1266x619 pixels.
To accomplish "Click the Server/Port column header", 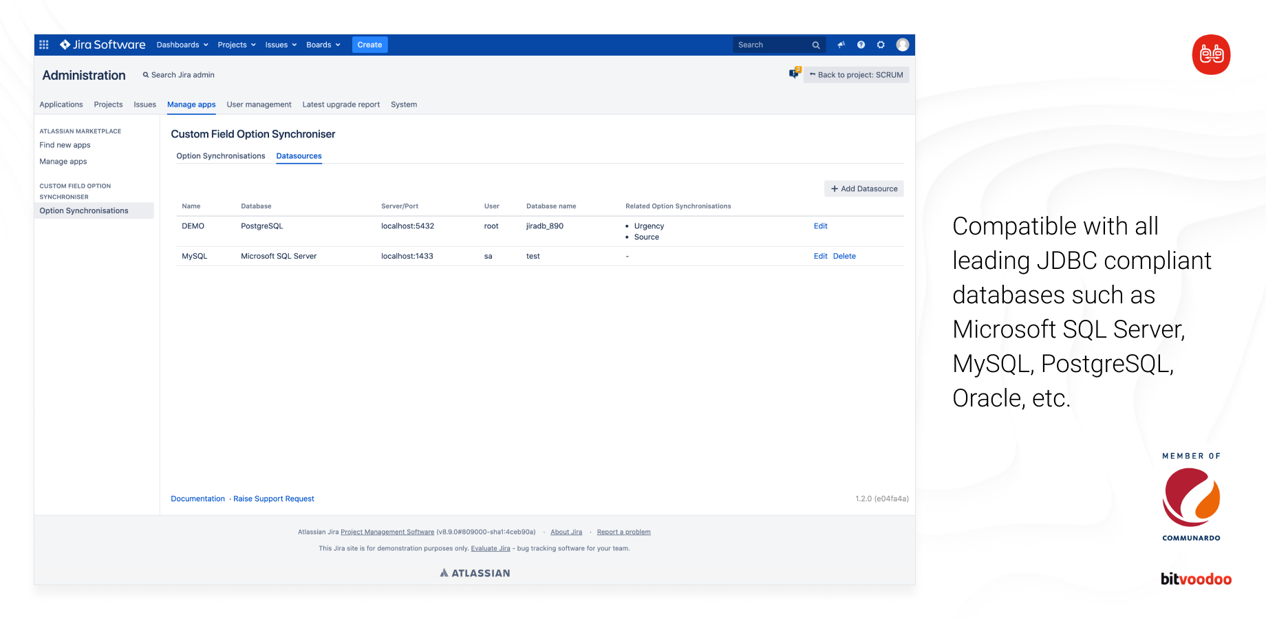I will (400, 206).
